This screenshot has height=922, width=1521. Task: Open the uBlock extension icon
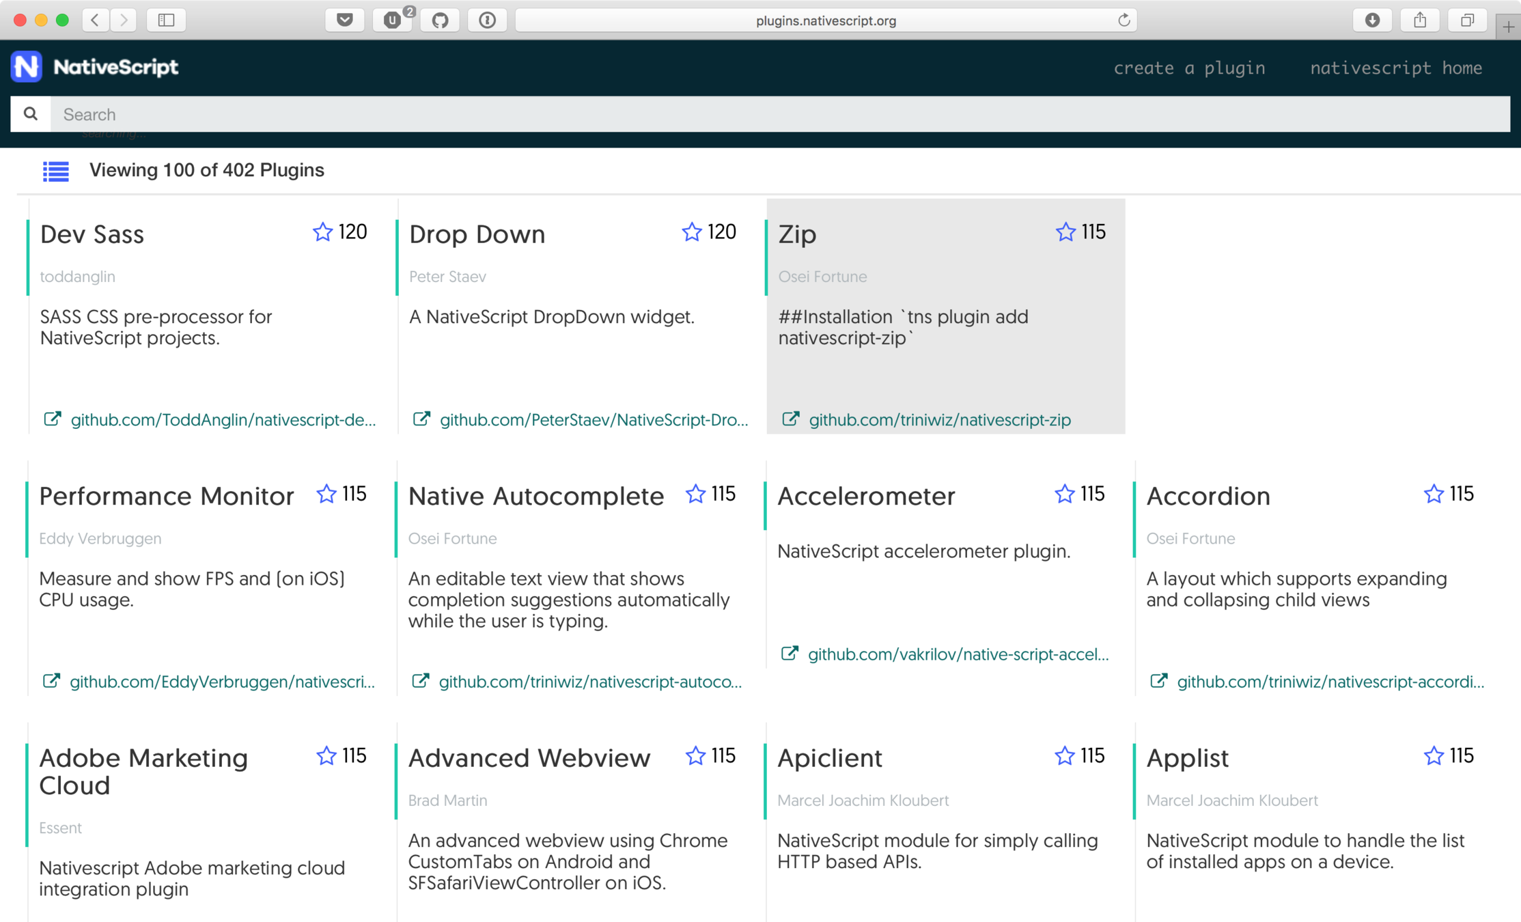(393, 20)
